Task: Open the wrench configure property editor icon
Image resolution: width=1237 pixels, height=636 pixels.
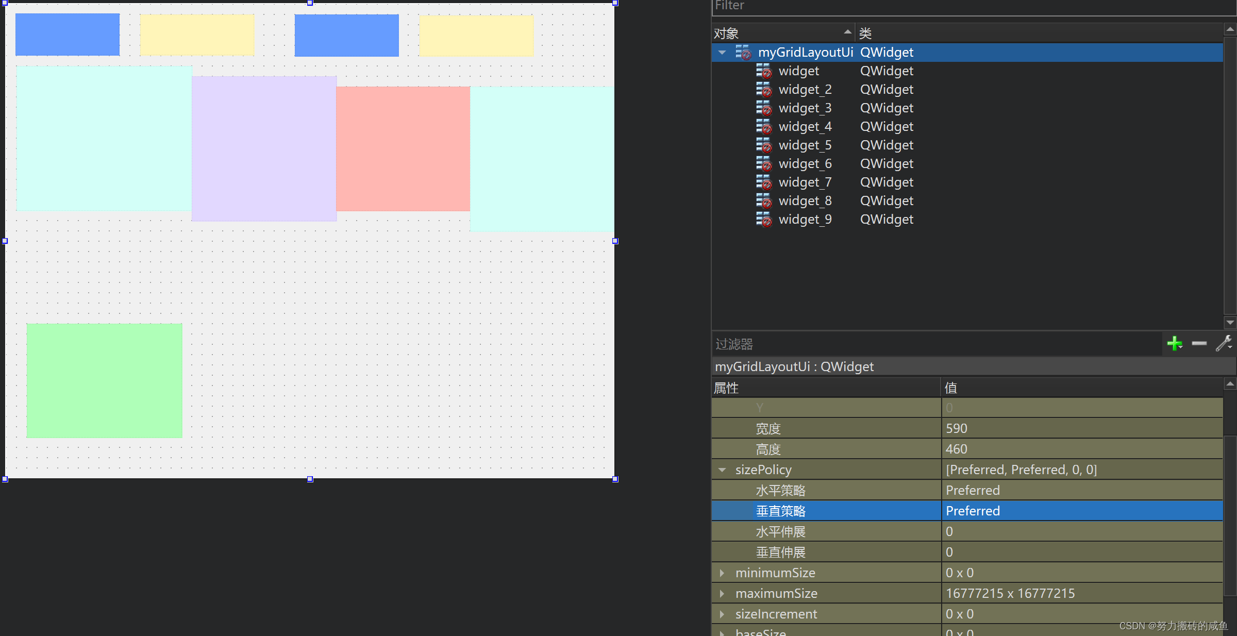Action: pyautogui.click(x=1224, y=343)
